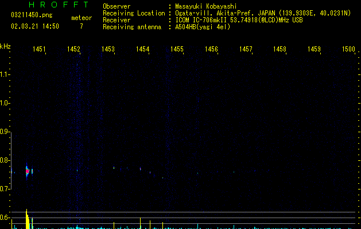Click the 0.7 kHz frequency label
Screen dimensions: 361x229
(5, 189)
